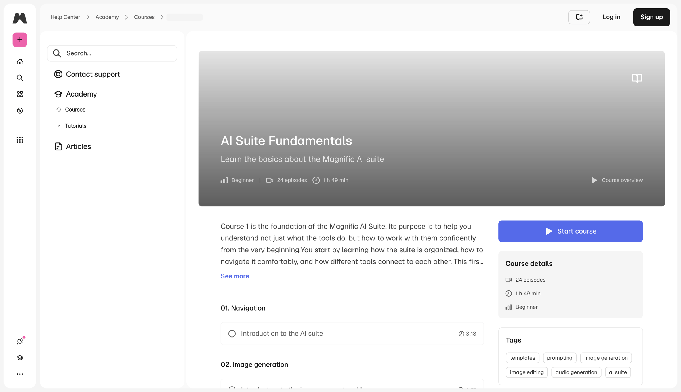Viewport: 681px width, 392px height.
Task: Click the Academy graduation cap icon in panel
Action: point(58,94)
